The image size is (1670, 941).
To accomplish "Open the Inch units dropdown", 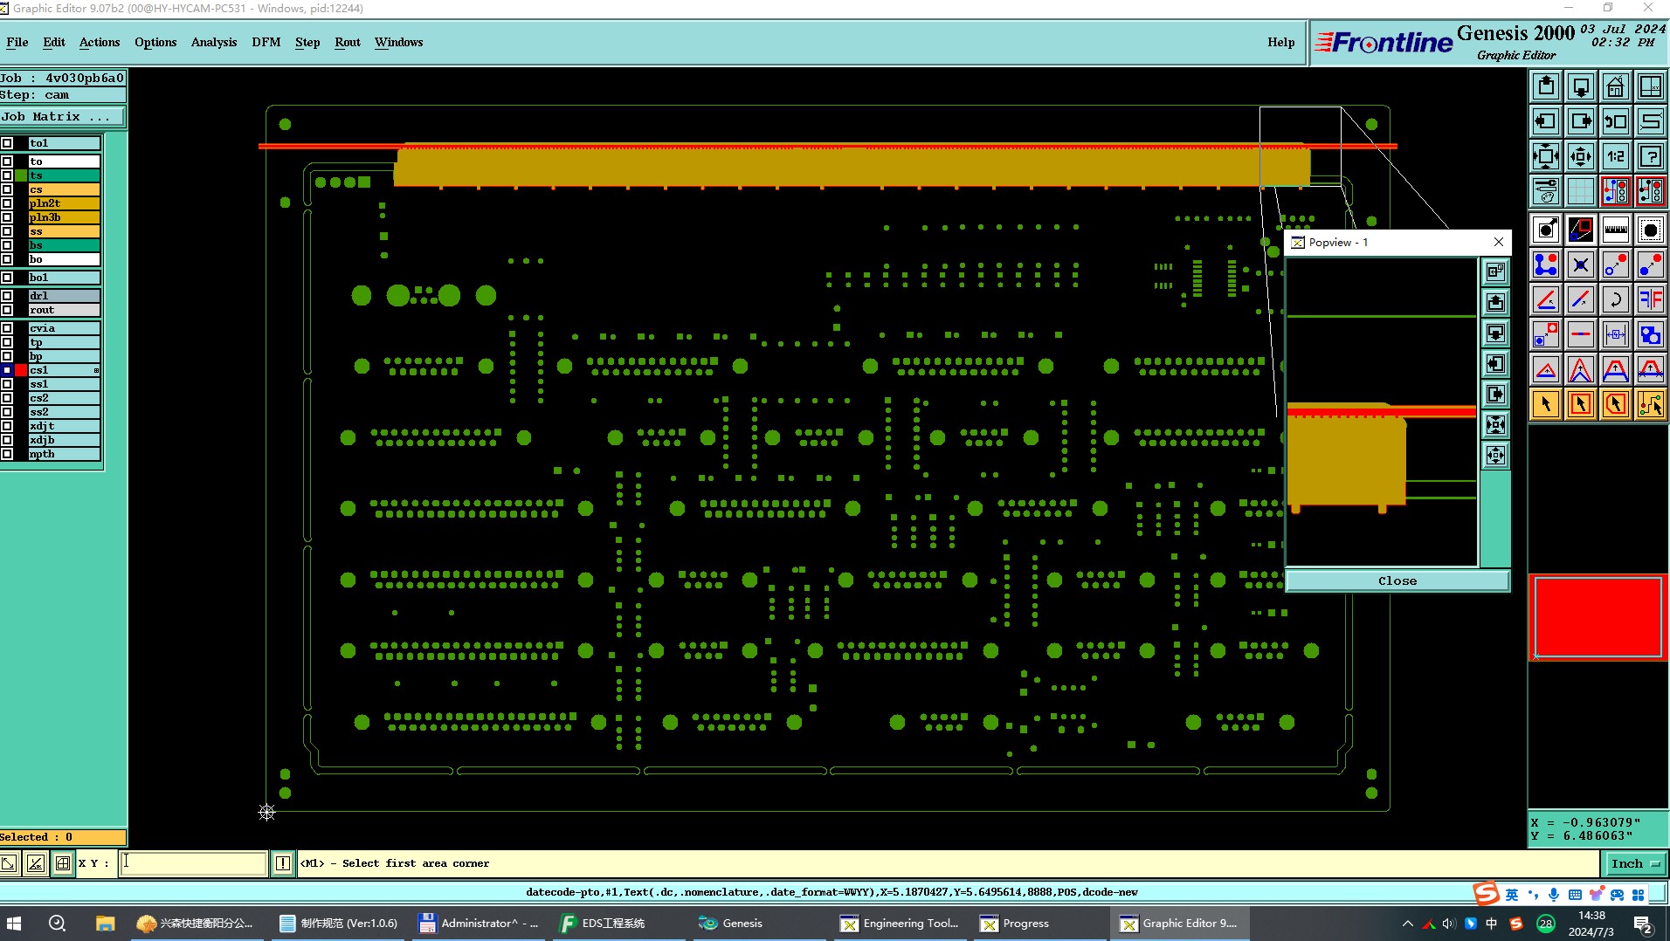I will tap(1634, 863).
